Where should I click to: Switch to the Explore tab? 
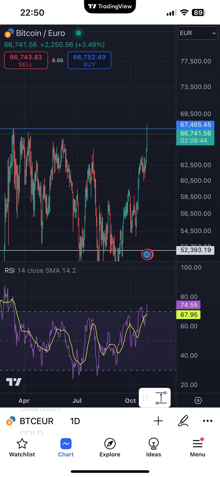pyautogui.click(x=110, y=448)
